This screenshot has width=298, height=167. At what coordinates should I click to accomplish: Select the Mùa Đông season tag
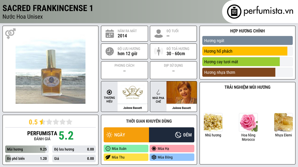(x=172, y=157)
